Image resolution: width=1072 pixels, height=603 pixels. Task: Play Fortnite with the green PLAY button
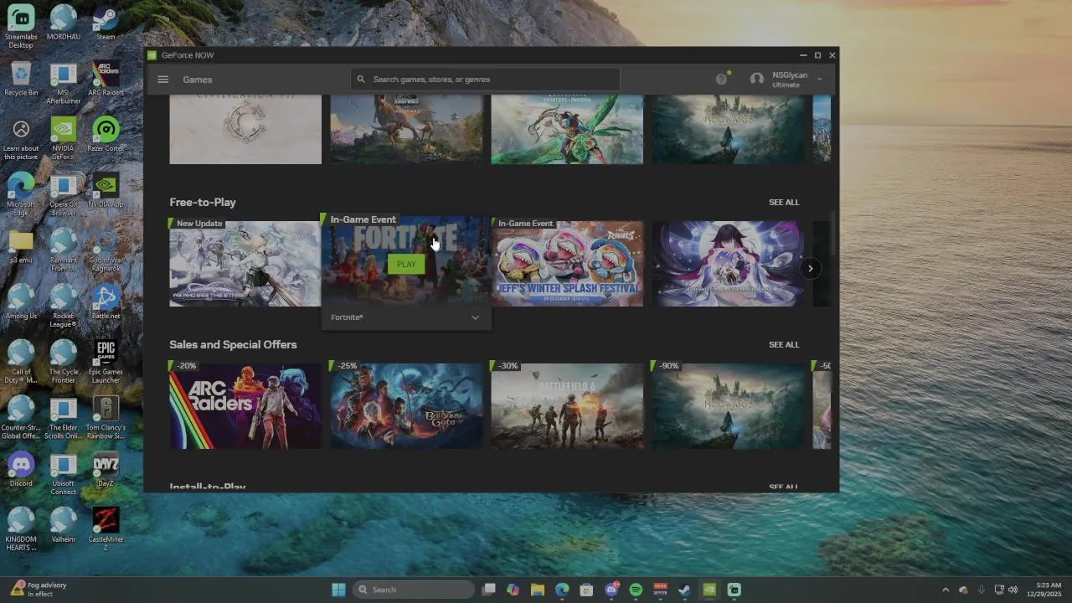pos(406,264)
